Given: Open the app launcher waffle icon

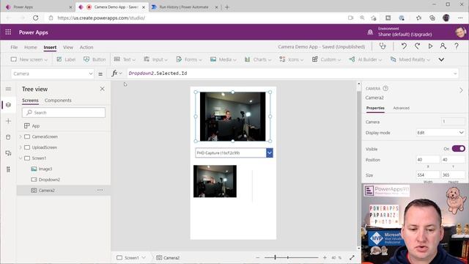Looking at the screenshot, I should (8, 32).
